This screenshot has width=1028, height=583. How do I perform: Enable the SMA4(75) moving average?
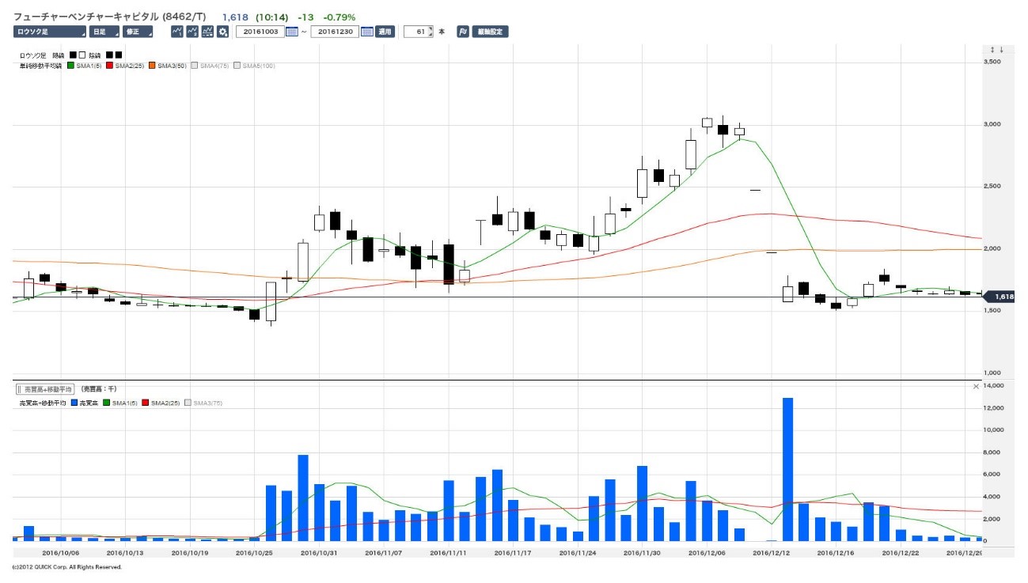195,66
